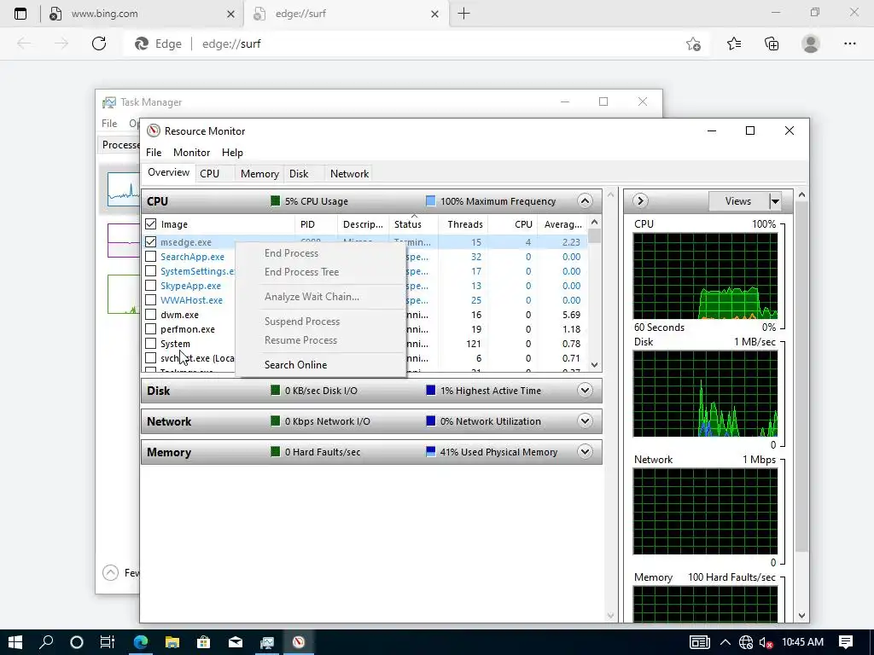Open a new browser tab

coord(463,14)
